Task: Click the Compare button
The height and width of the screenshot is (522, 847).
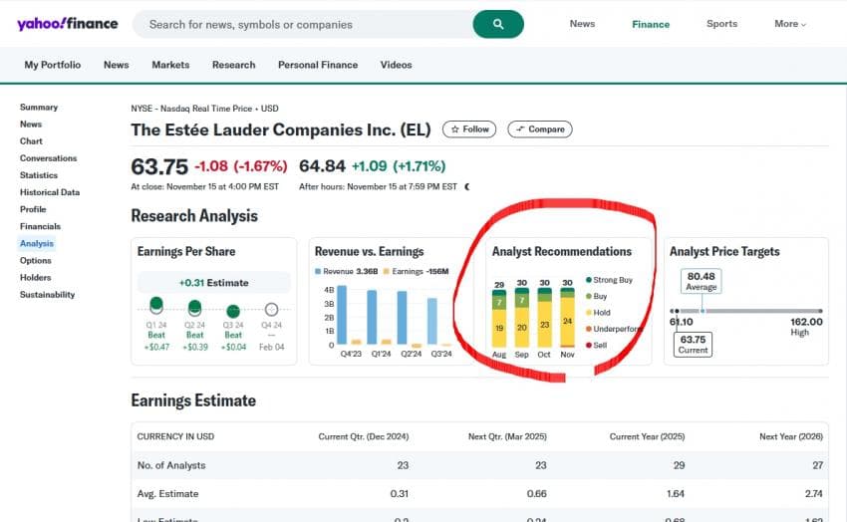Action: (x=540, y=130)
